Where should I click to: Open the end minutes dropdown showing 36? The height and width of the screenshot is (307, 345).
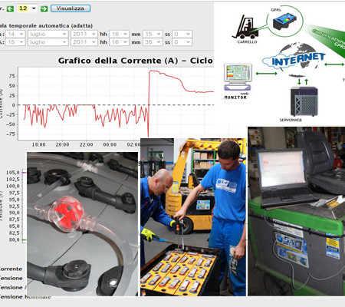pos(153,42)
